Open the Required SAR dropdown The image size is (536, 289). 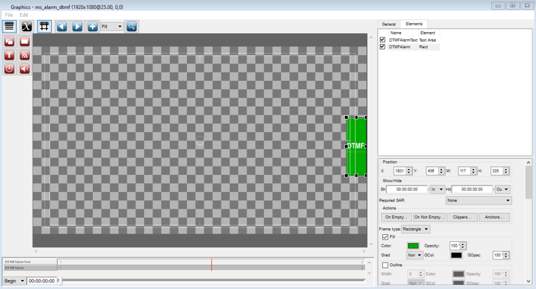pos(479,200)
